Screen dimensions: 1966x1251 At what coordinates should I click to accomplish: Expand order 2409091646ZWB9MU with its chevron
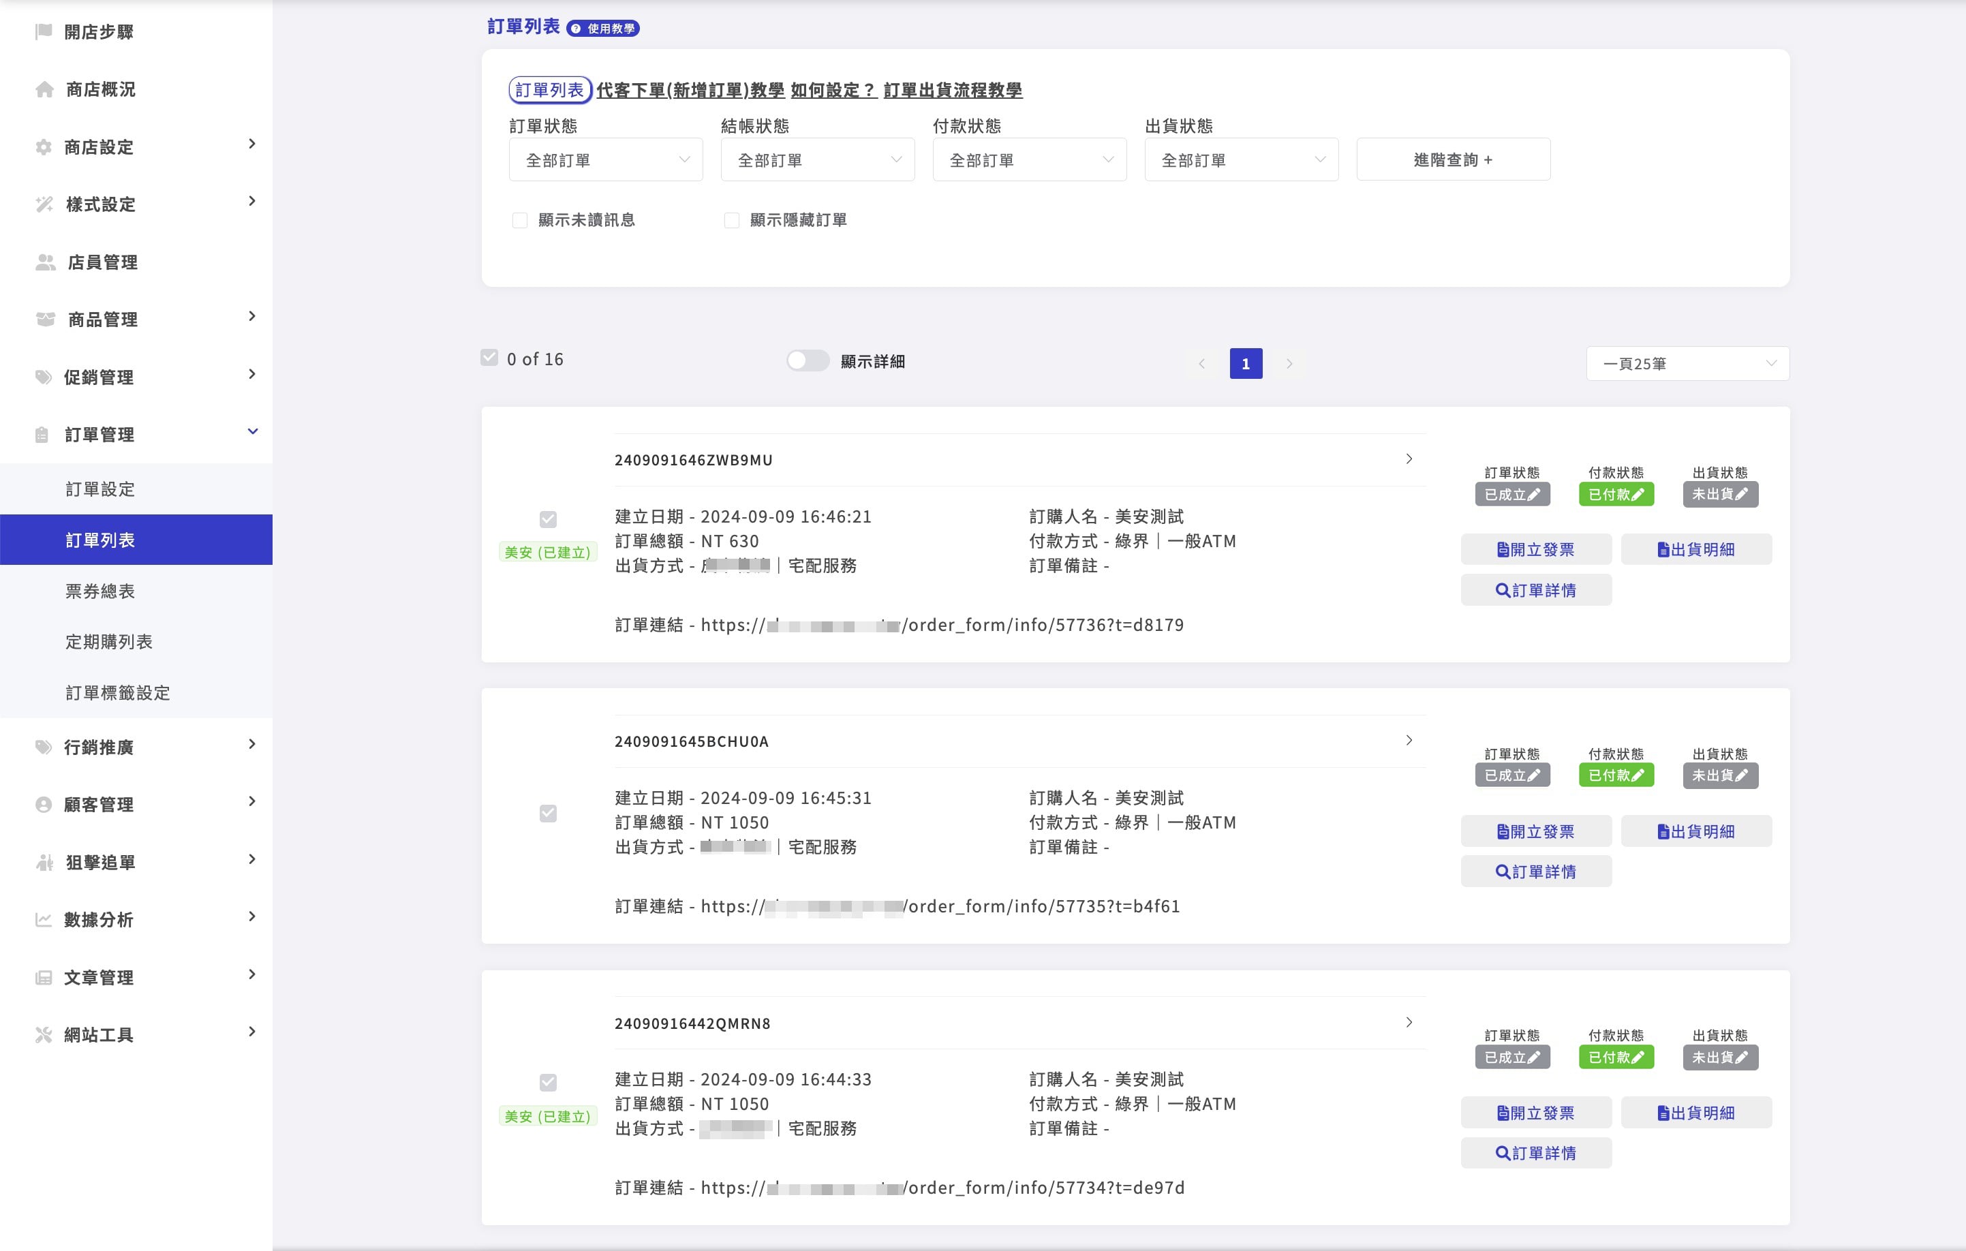pyautogui.click(x=1409, y=459)
